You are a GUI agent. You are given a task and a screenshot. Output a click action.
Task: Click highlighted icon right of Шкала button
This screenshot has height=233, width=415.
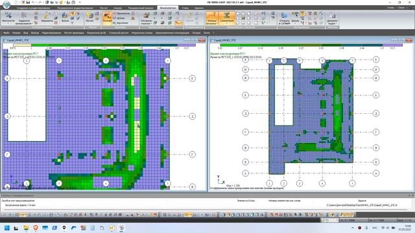click(302, 14)
